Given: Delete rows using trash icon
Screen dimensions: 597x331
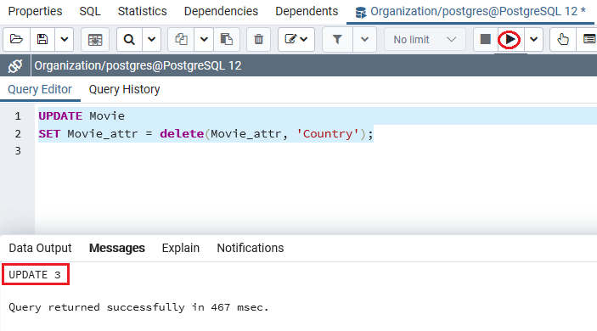Looking at the screenshot, I should click(258, 39).
